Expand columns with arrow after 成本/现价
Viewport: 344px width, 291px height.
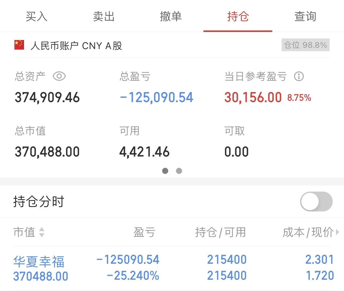click(x=338, y=232)
